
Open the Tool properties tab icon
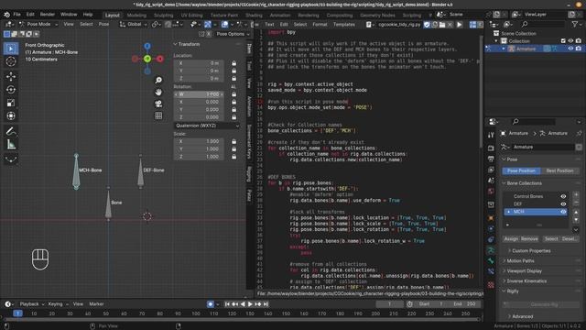pyautogui.click(x=491, y=135)
